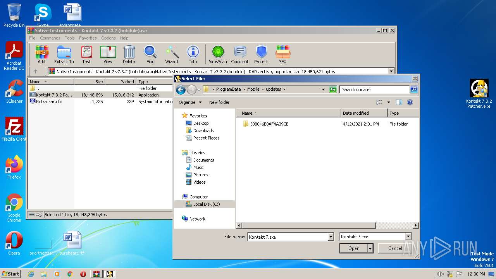Screen dimensions: 496x279
Task: Open the Commands menu
Action: coord(50,38)
